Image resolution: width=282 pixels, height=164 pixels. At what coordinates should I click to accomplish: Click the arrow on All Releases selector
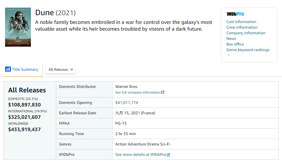[x=72, y=70]
